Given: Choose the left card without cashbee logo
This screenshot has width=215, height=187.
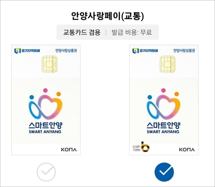Looking at the screenshot, I should [x=46, y=100].
